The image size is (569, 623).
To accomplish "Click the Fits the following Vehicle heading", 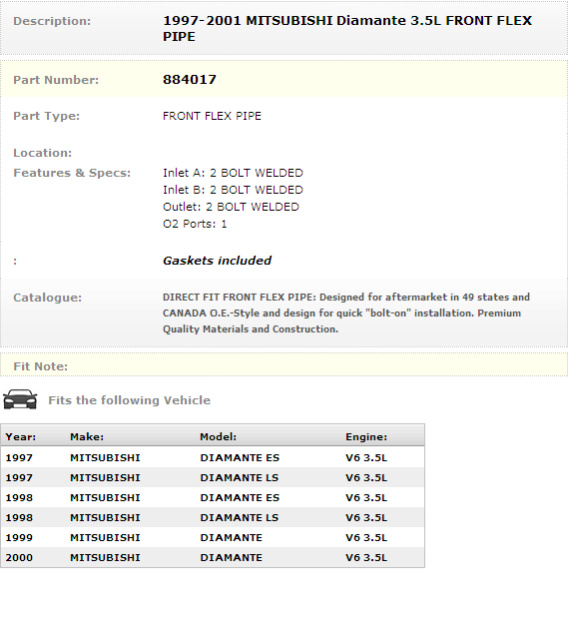I will (x=129, y=400).
